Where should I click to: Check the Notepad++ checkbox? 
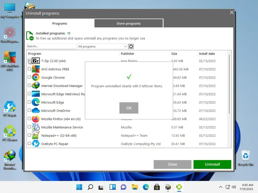point(29,135)
